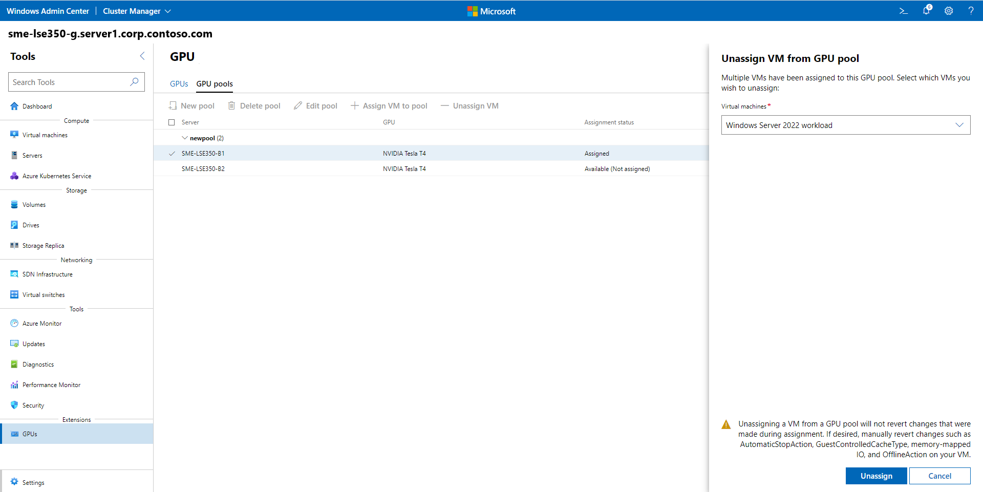Open the Cluster Manager dropdown
The image size is (983, 492).
coord(137,11)
